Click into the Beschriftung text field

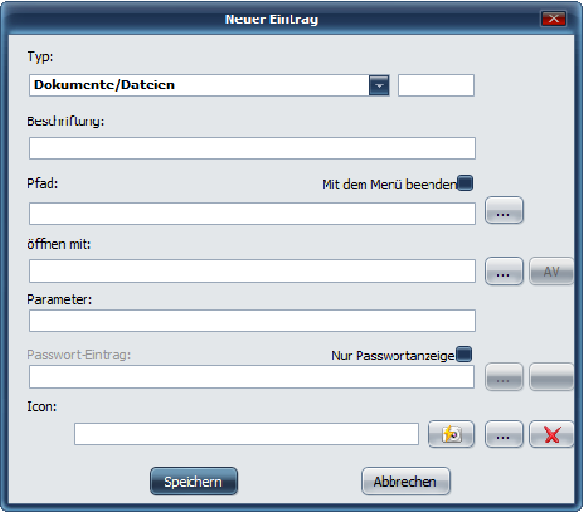[253, 148]
